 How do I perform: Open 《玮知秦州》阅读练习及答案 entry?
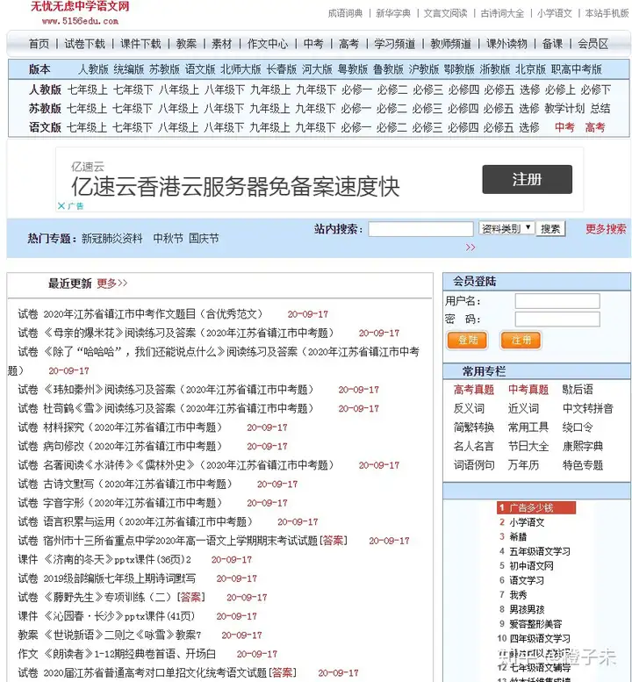tap(178, 390)
